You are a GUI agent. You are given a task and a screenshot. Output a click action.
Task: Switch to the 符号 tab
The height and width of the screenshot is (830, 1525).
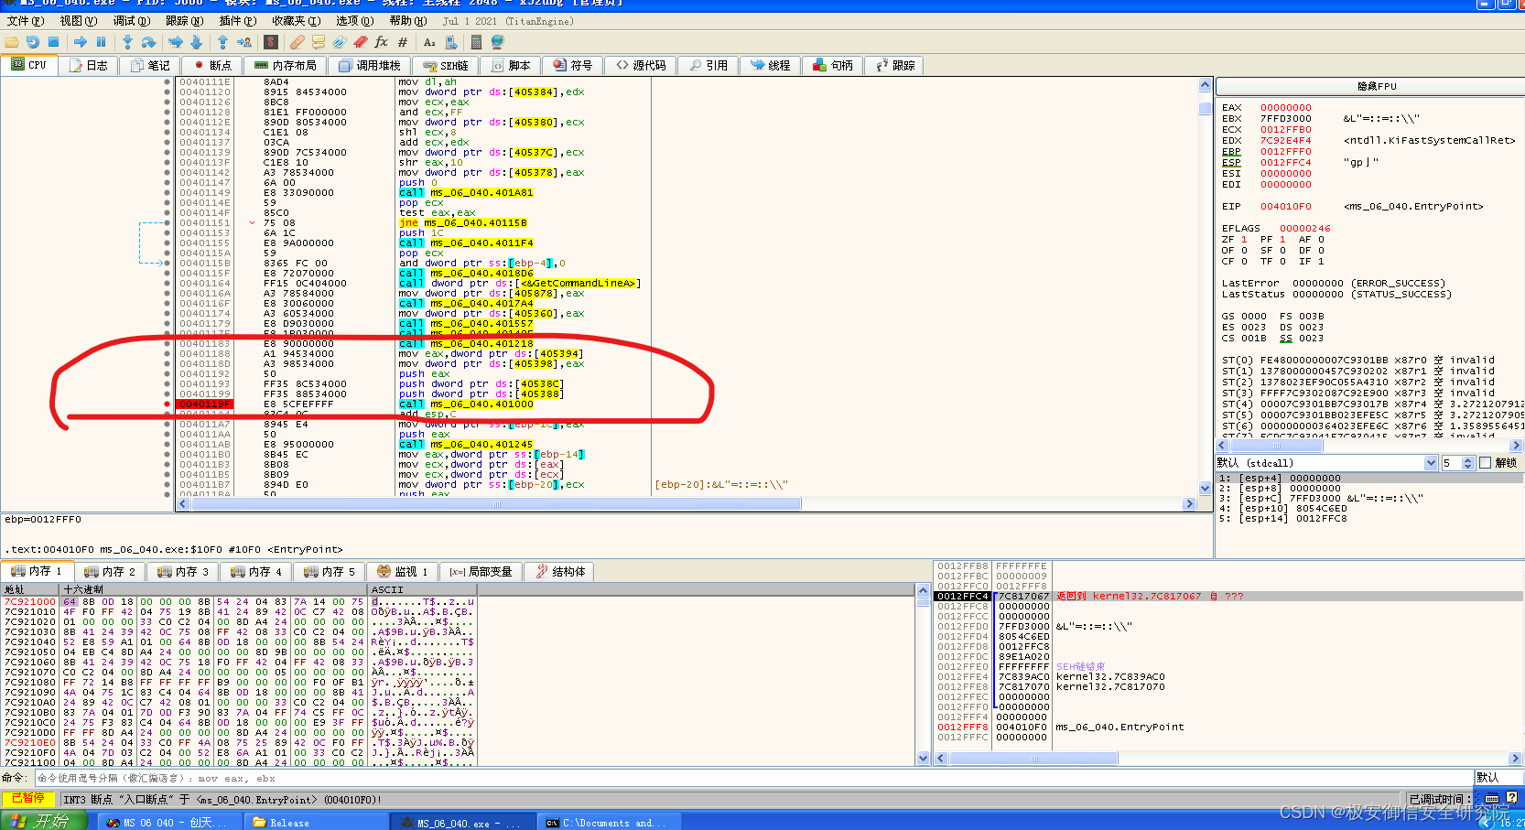click(x=572, y=65)
